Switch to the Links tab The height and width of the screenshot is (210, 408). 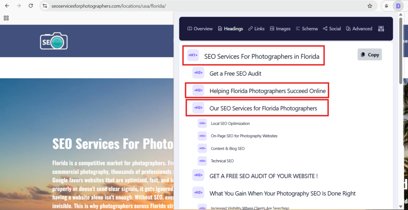pyautogui.click(x=256, y=29)
